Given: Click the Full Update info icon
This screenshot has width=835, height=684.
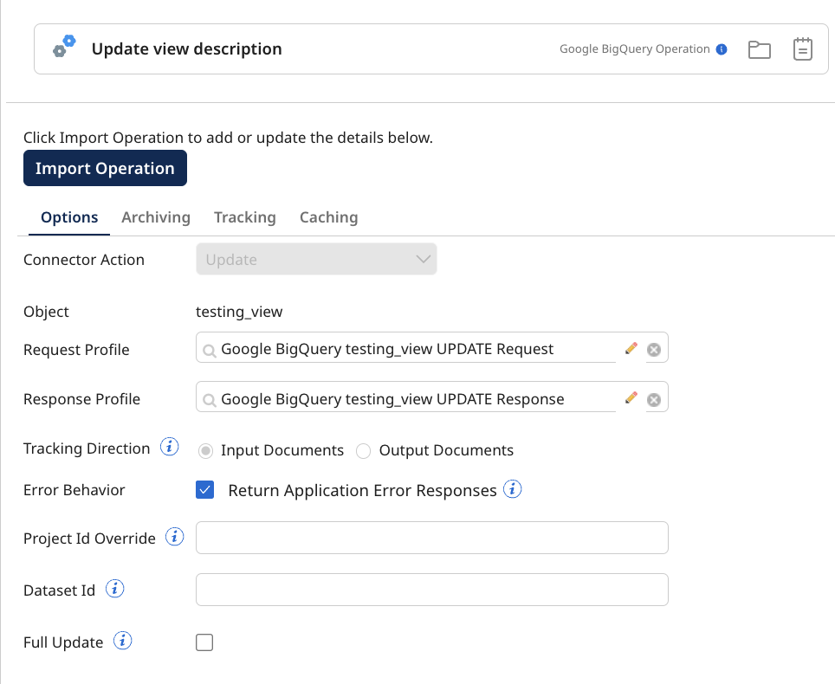Looking at the screenshot, I should coord(122,642).
